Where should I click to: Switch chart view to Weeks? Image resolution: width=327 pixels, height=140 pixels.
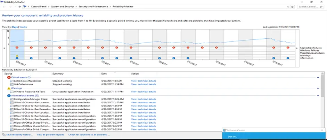coord(23,27)
